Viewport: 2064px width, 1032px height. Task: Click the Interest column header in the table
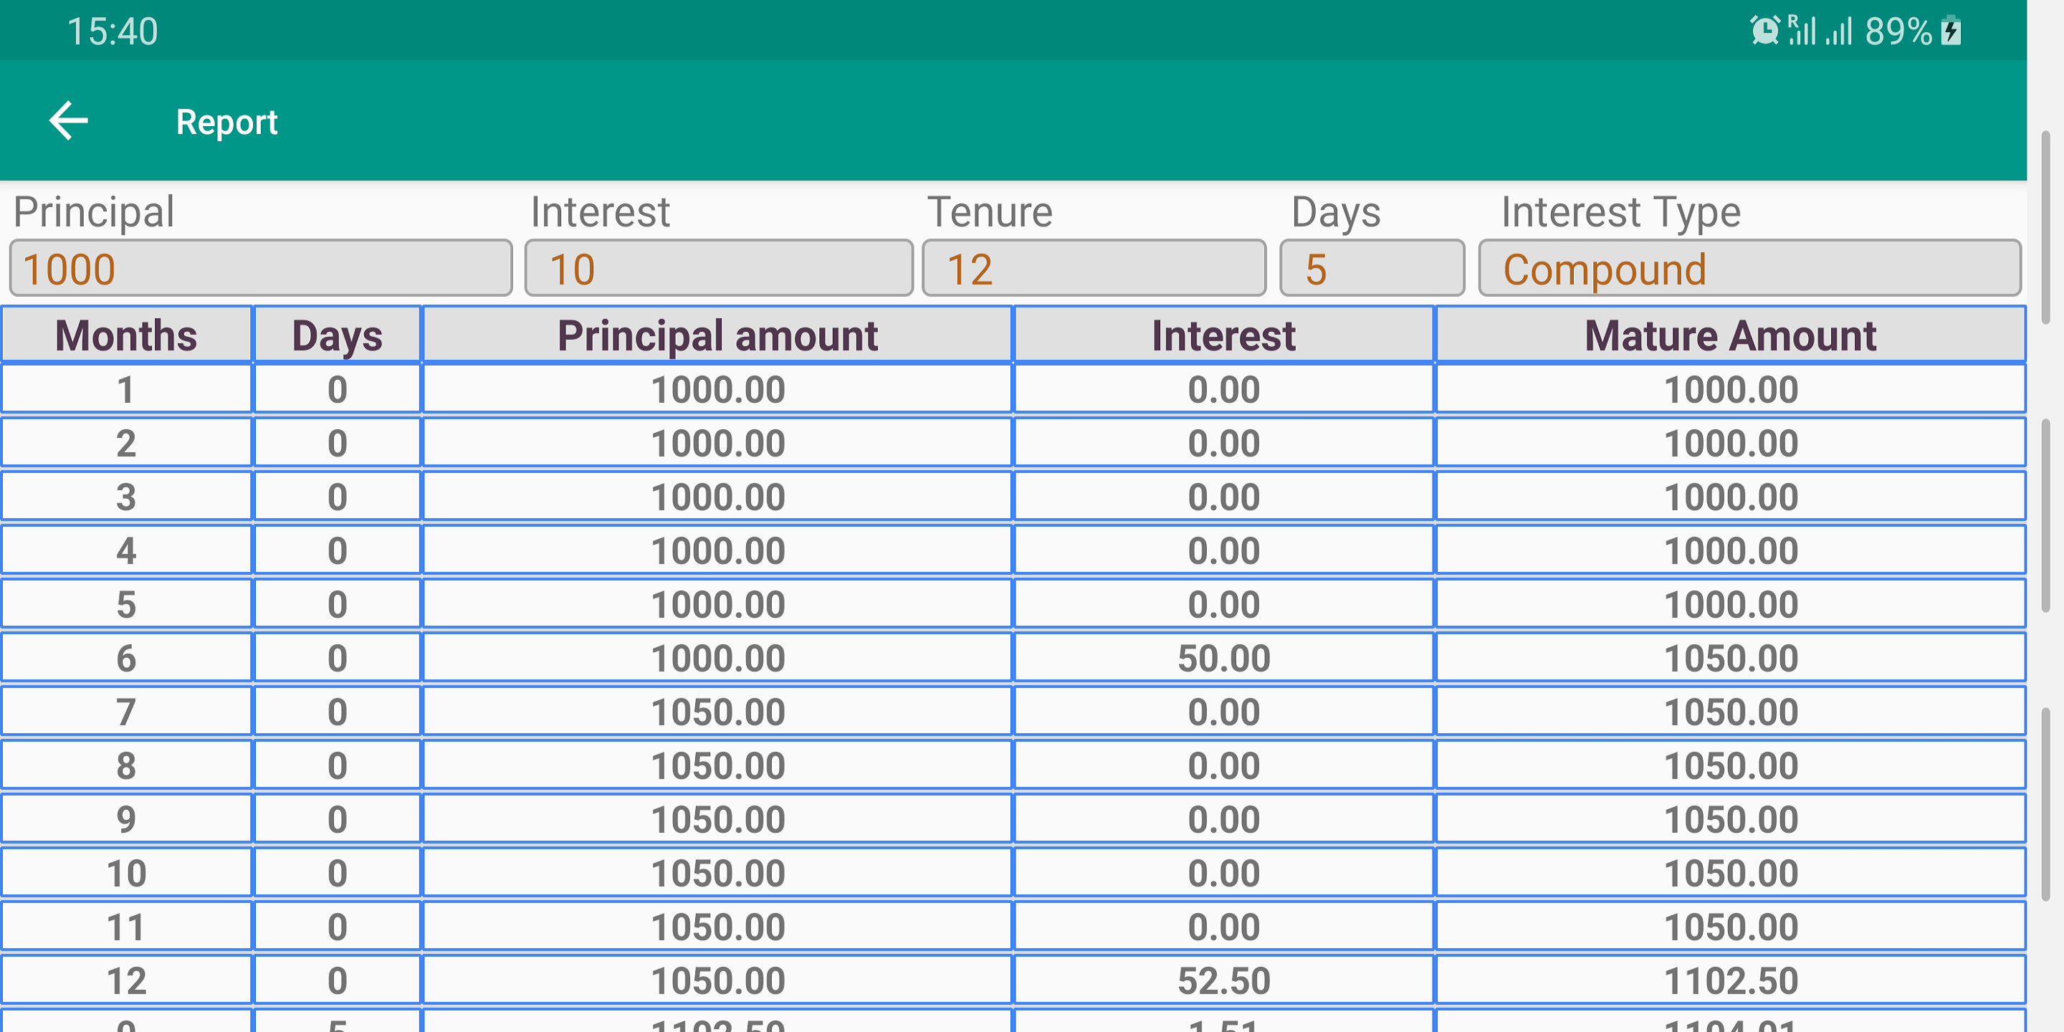point(1223,335)
